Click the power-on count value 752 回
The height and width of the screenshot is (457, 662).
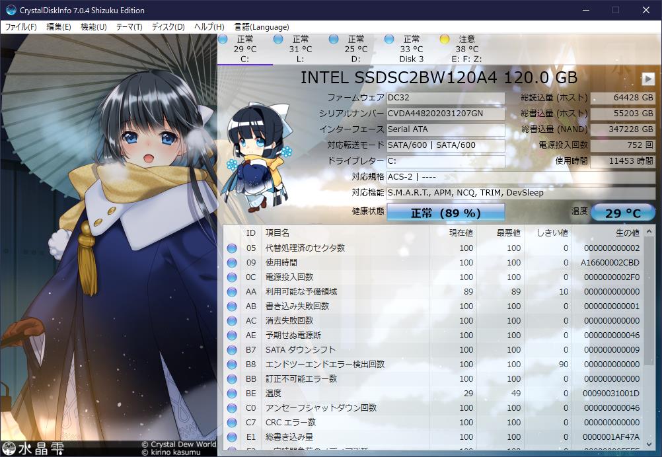click(x=623, y=145)
